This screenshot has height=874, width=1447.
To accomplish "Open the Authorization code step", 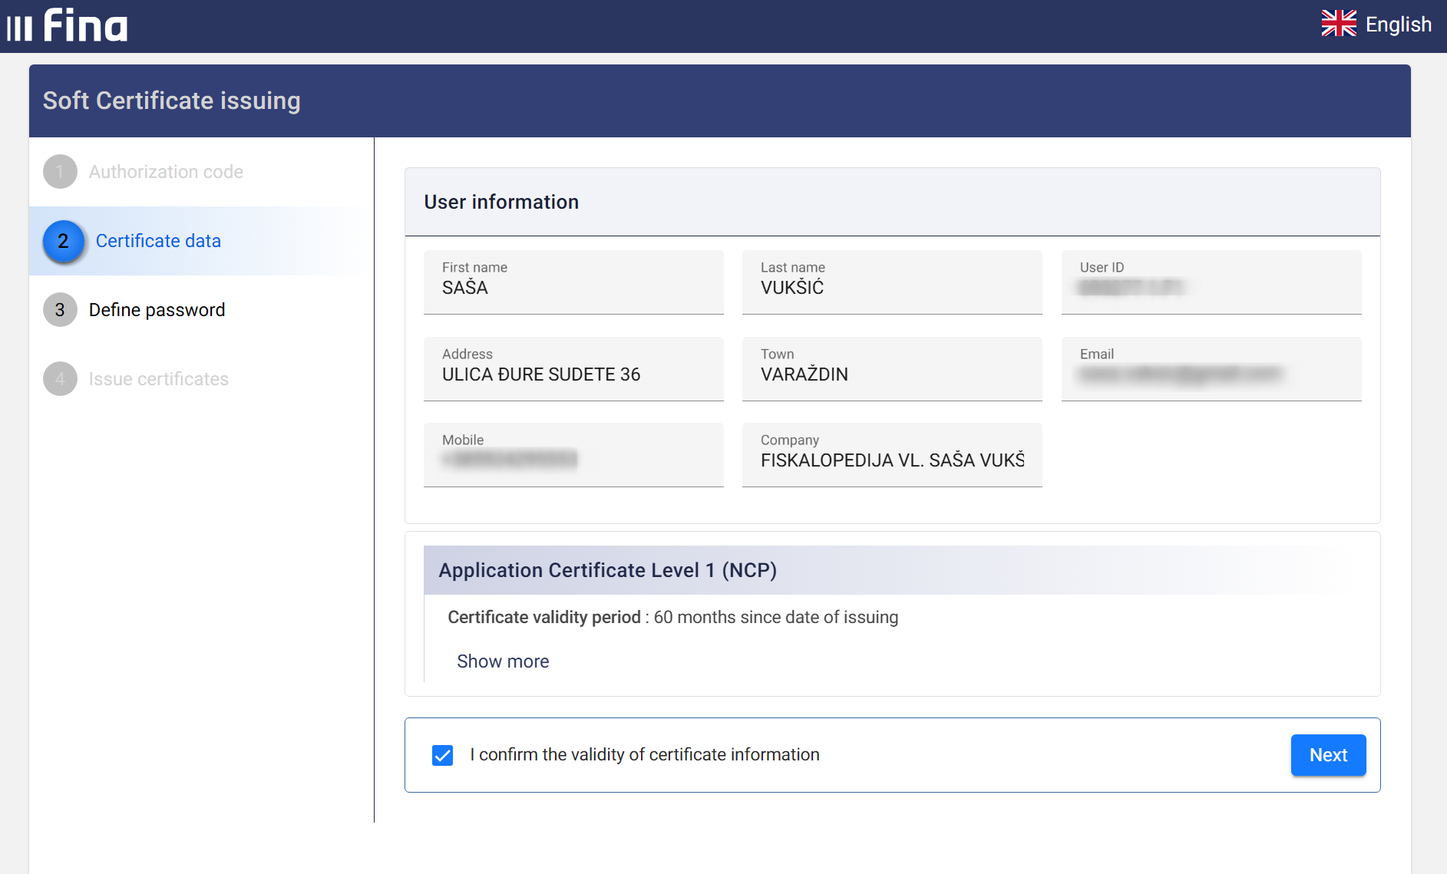I will pos(165,172).
